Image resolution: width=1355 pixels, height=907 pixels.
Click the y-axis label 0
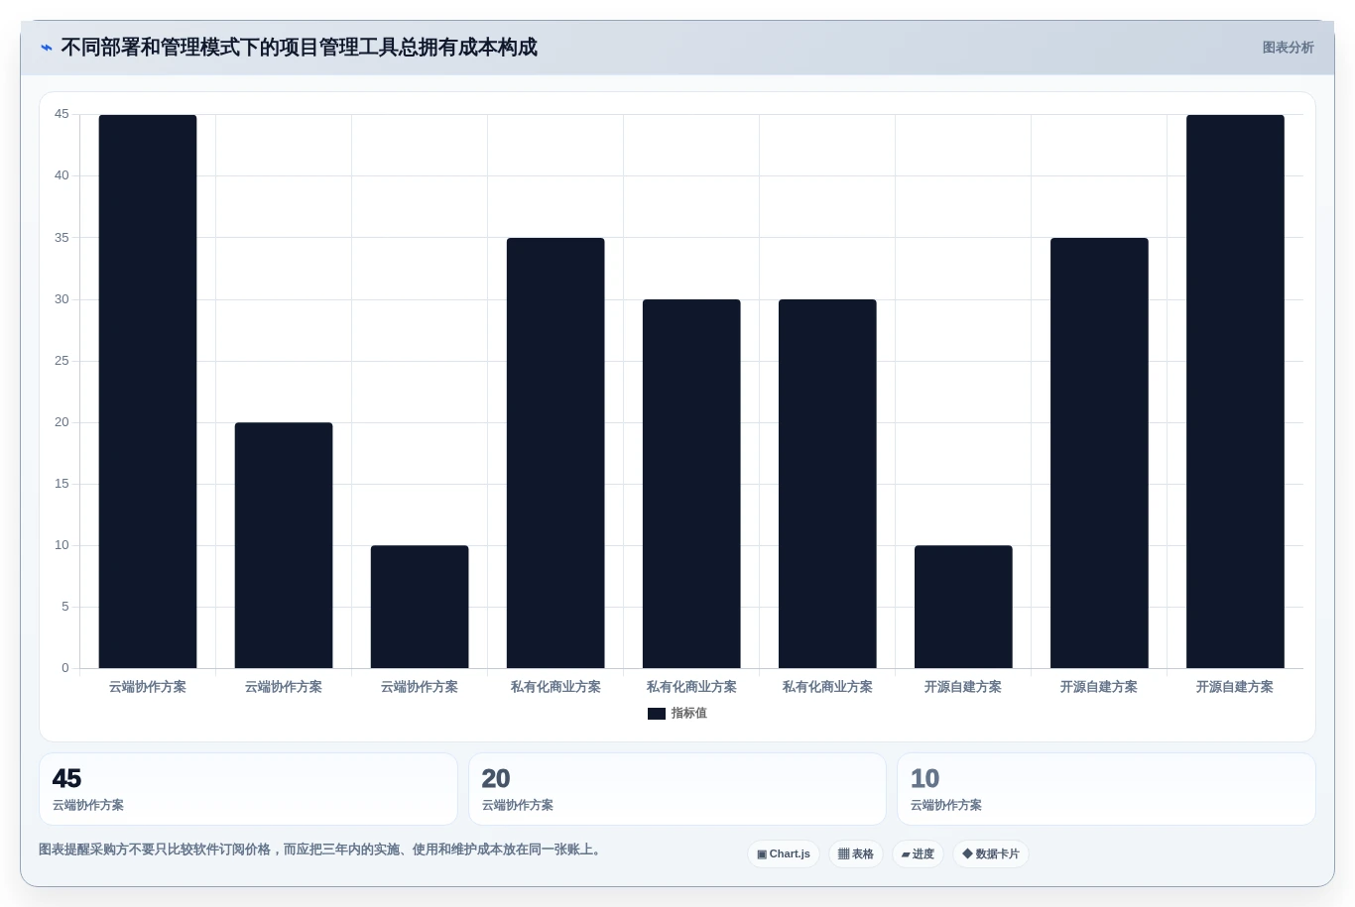65,668
